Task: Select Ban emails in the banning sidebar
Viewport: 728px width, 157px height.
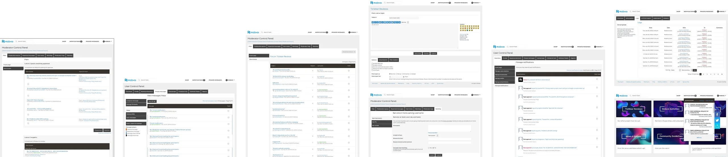Action: point(382,125)
